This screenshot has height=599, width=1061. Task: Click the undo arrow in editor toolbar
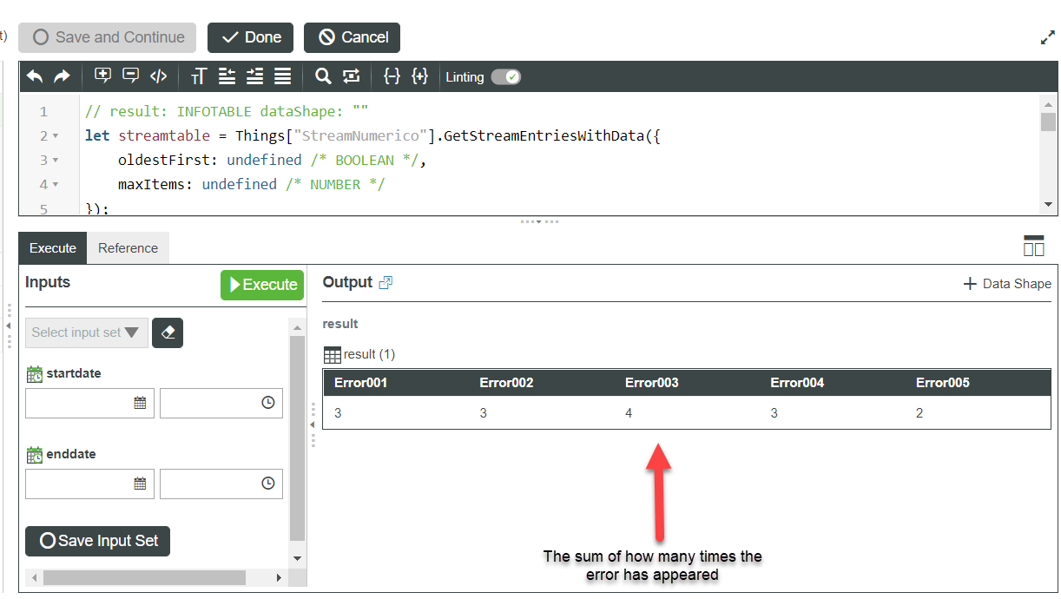[x=35, y=76]
